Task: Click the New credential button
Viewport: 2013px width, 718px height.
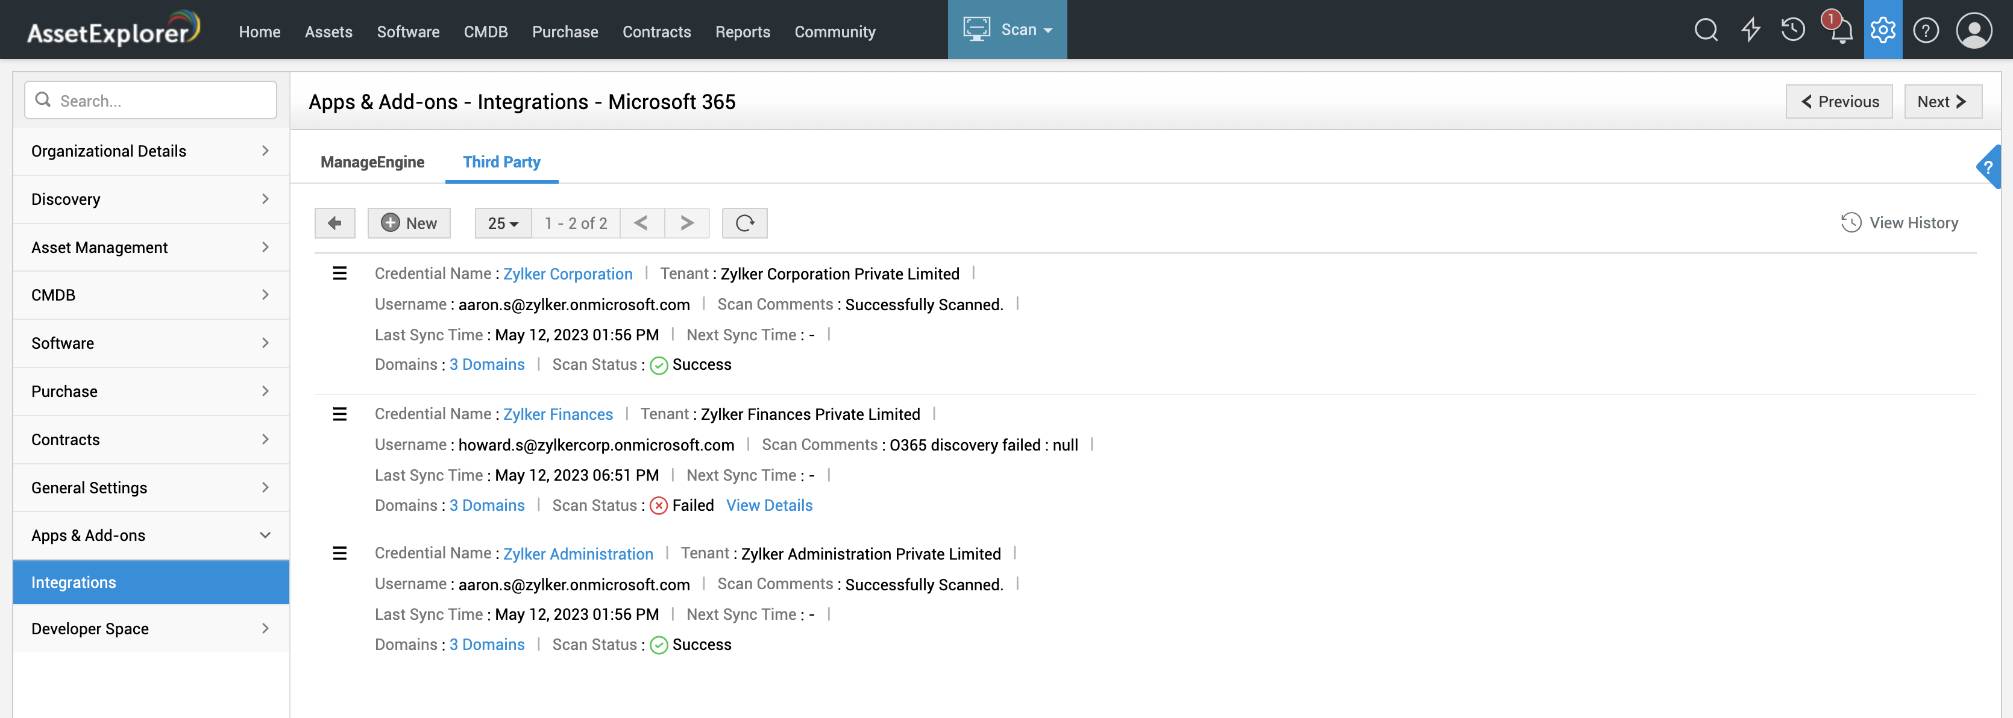Action: [x=409, y=223]
